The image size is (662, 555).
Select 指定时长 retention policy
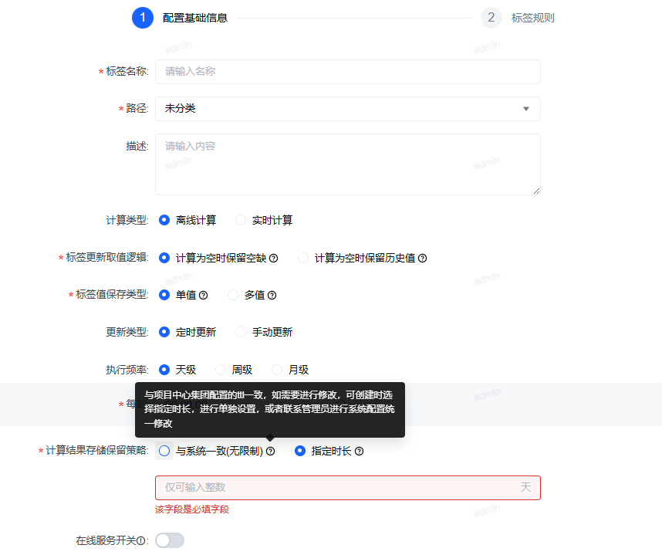click(x=300, y=451)
